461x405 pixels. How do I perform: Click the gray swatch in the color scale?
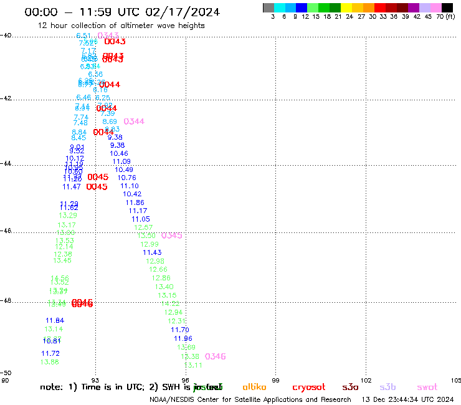point(269,7)
